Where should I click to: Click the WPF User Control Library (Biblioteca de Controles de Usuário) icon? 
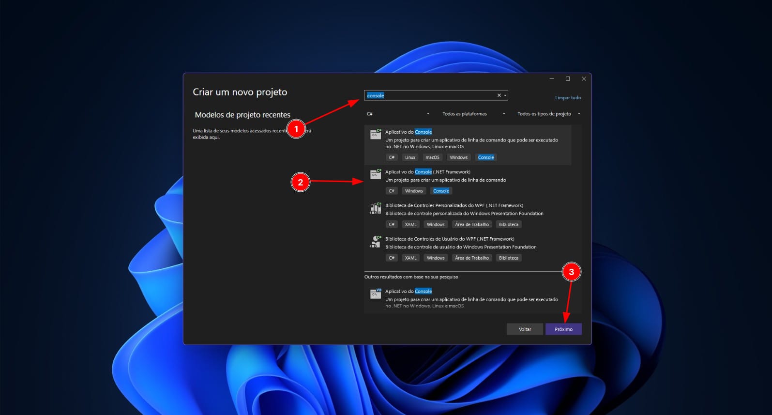[376, 242]
